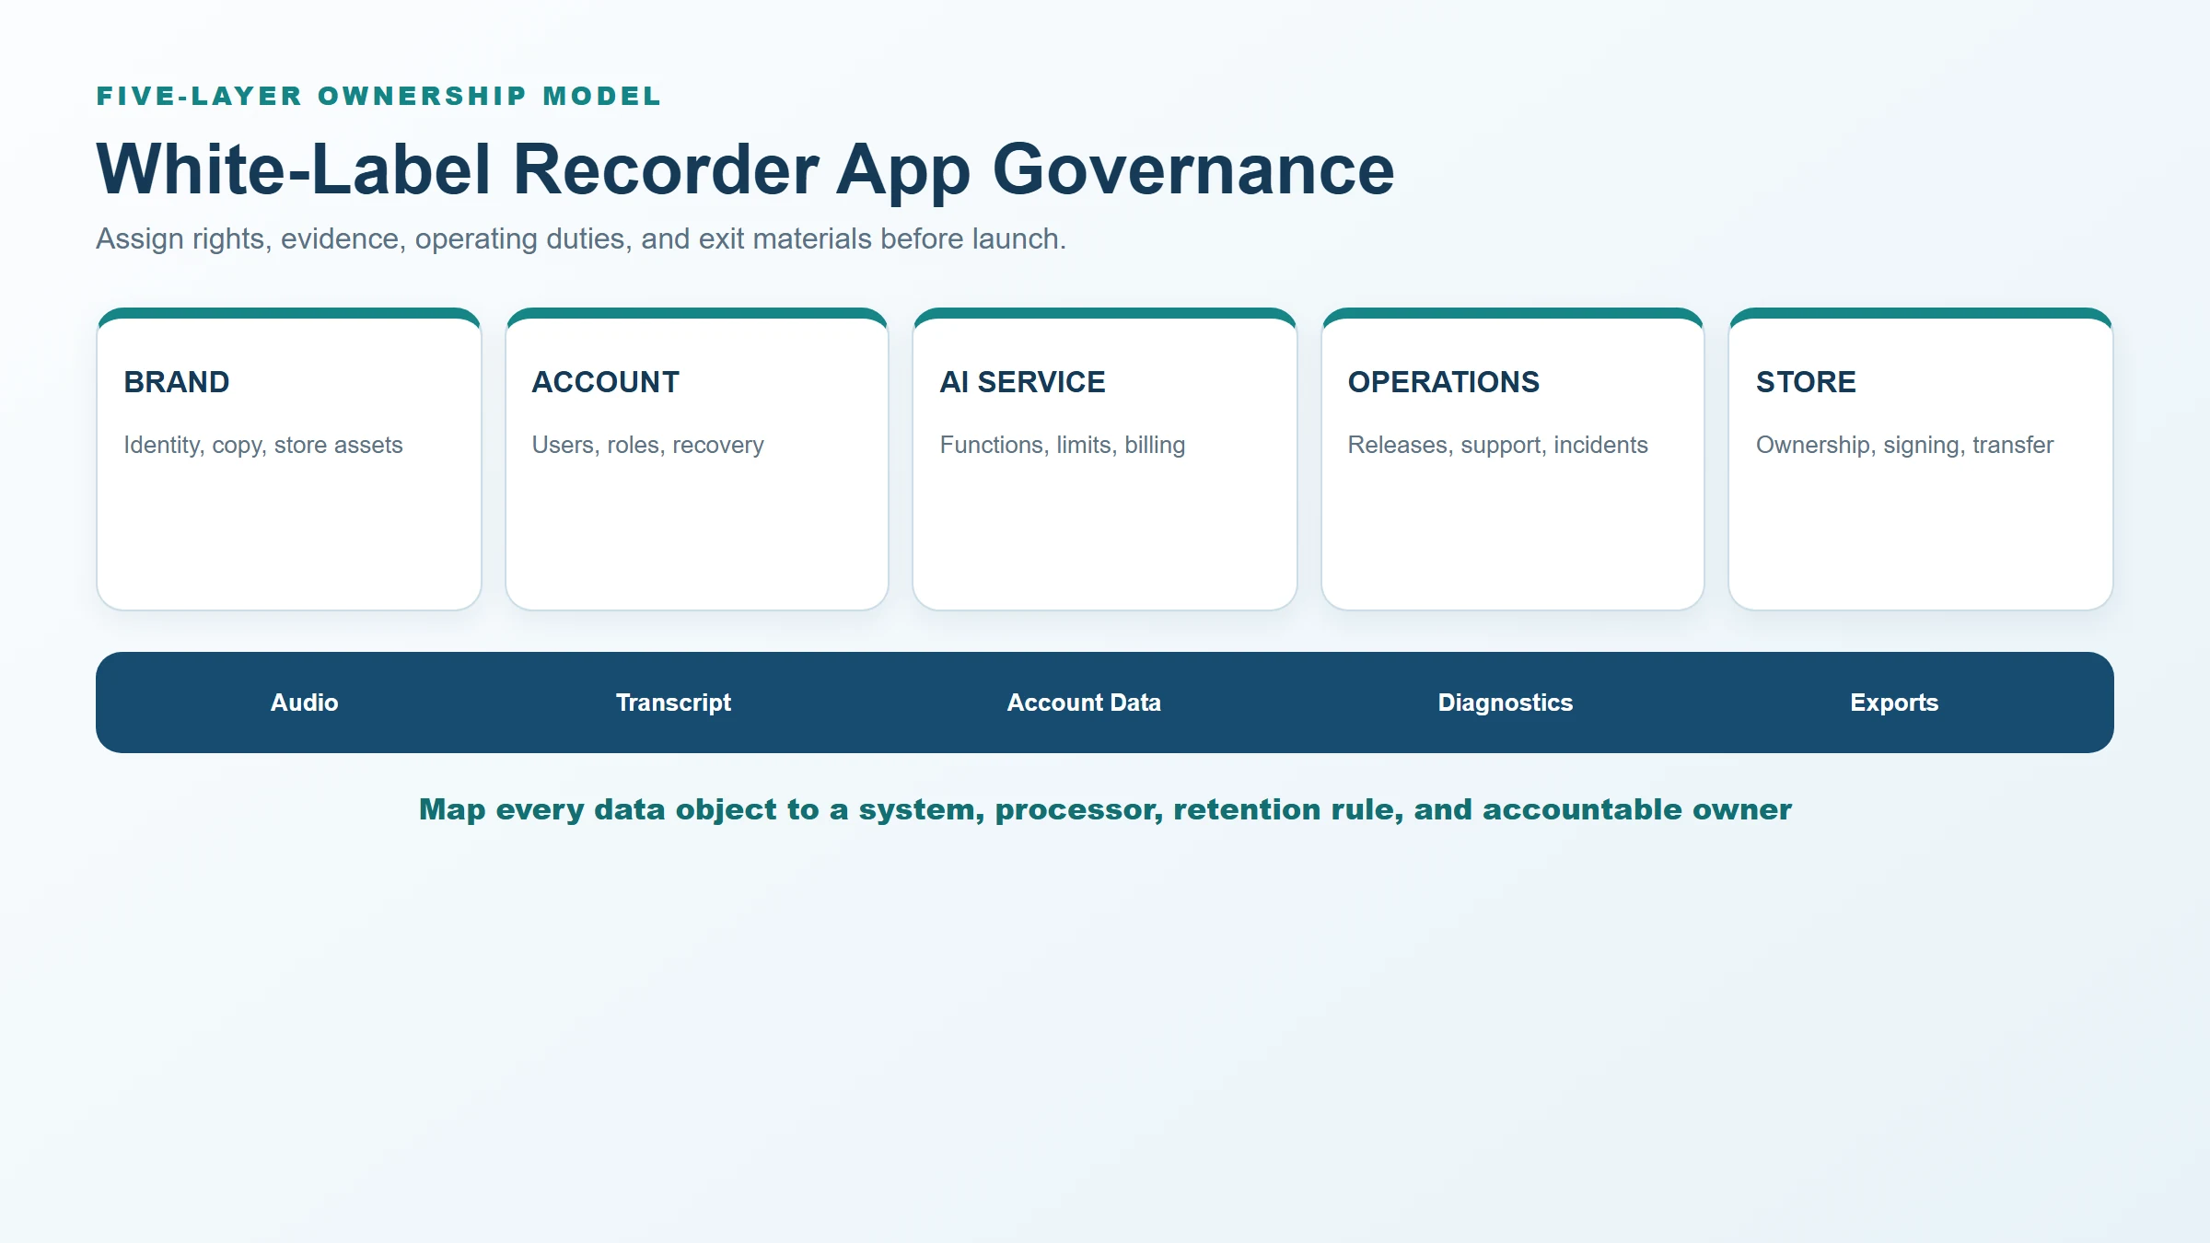This screenshot has width=2210, height=1243.
Task: Select the BRAND card
Action: [289, 459]
